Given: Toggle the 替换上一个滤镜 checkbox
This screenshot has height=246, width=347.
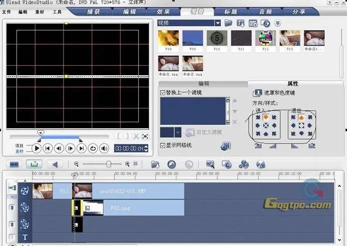Looking at the screenshot, I should point(162,93).
